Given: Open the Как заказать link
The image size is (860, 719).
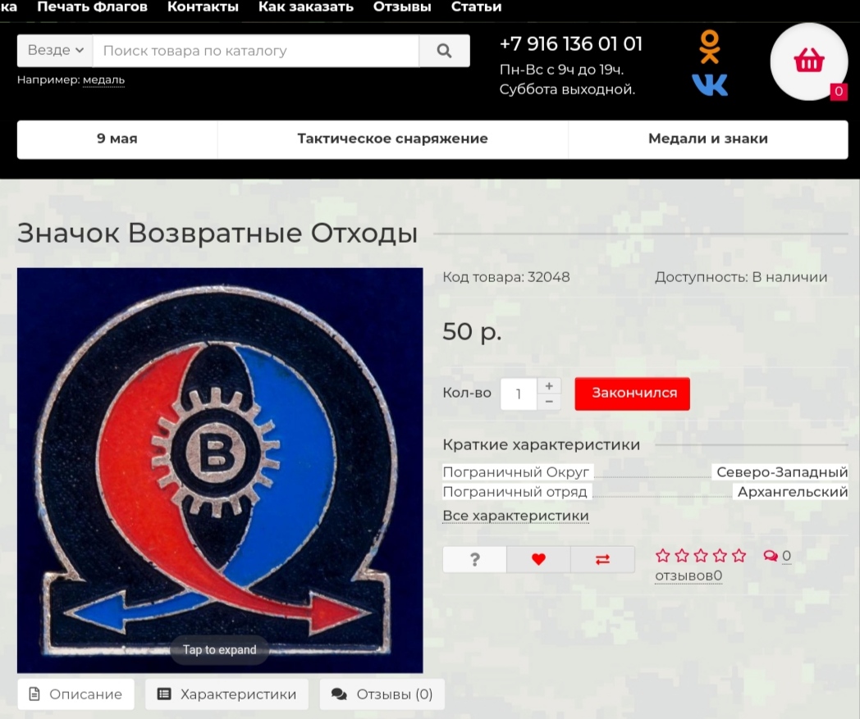Looking at the screenshot, I should coord(306,7).
